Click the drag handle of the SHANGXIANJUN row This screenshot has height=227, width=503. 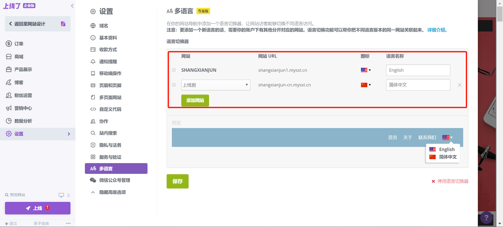coord(174,70)
